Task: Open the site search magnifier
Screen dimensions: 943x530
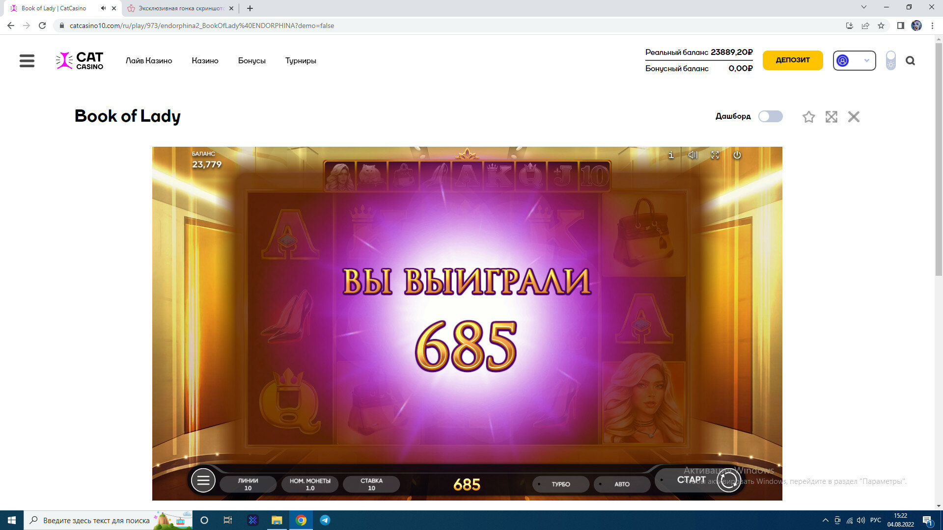Action: pos(910,61)
